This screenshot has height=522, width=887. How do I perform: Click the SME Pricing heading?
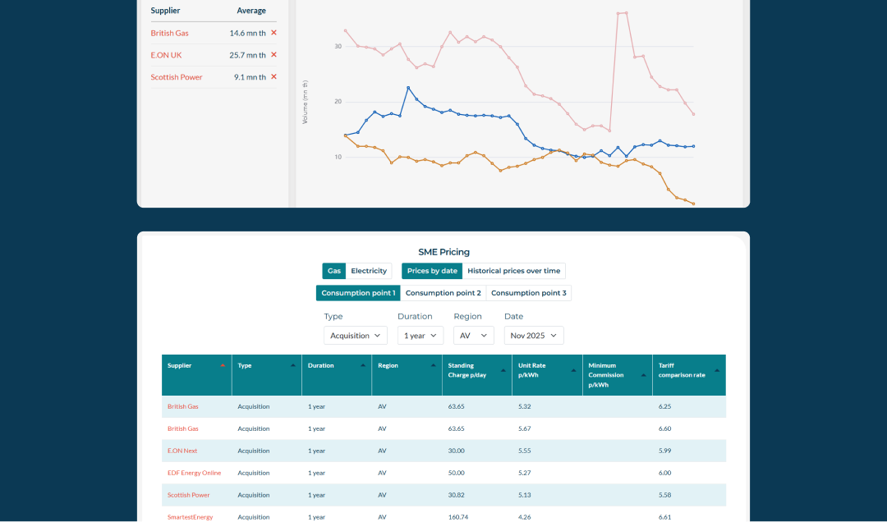pos(443,252)
